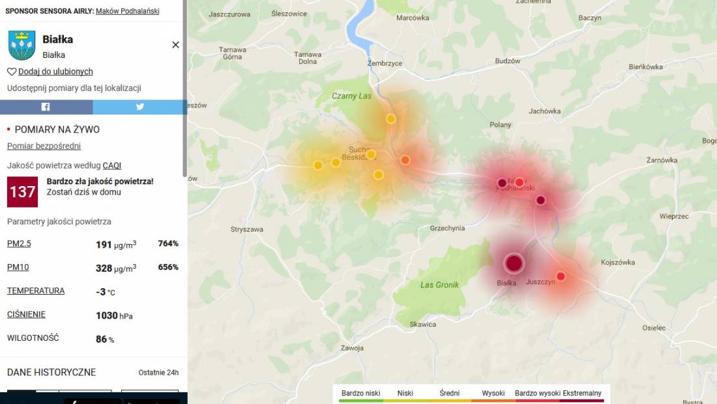Click Wieprzec label on map
The image size is (717, 404).
pyautogui.click(x=674, y=217)
